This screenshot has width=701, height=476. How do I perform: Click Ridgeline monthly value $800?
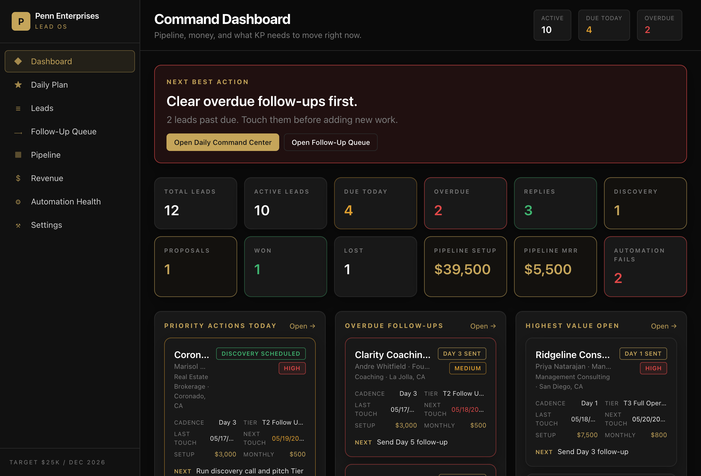tap(659, 435)
